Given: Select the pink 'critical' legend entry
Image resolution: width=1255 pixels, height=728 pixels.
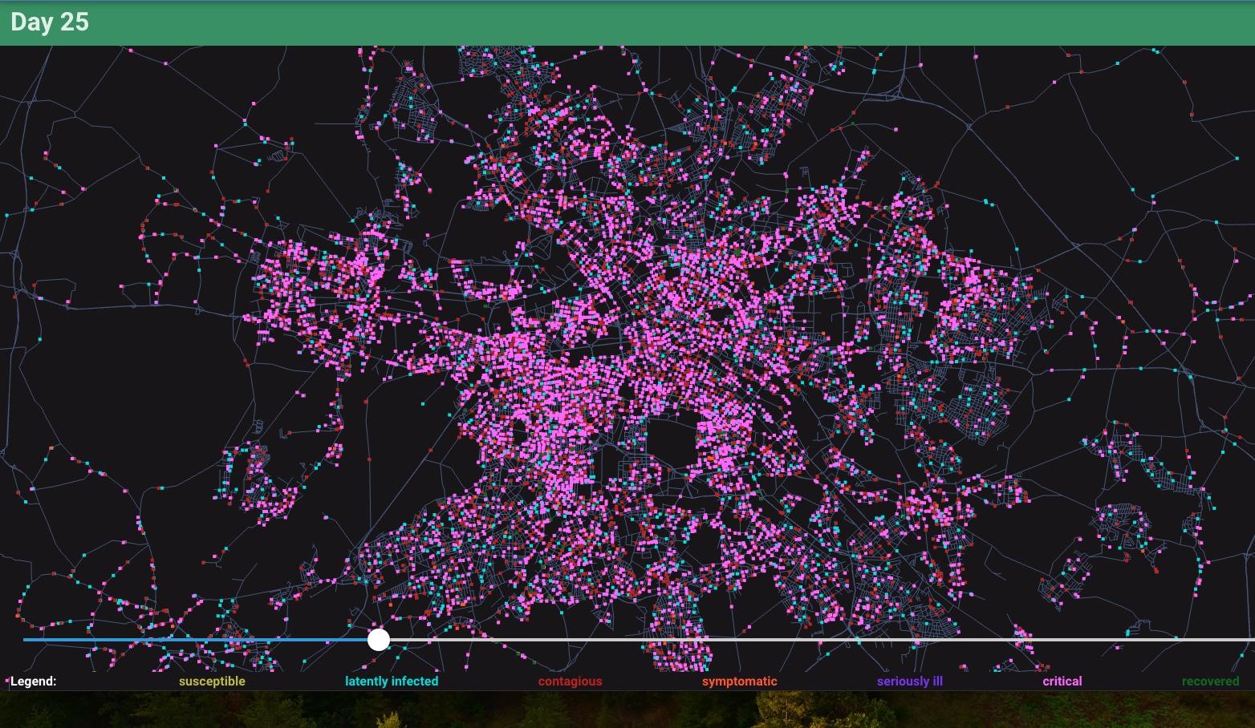Looking at the screenshot, I should click(x=1062, y=681).
